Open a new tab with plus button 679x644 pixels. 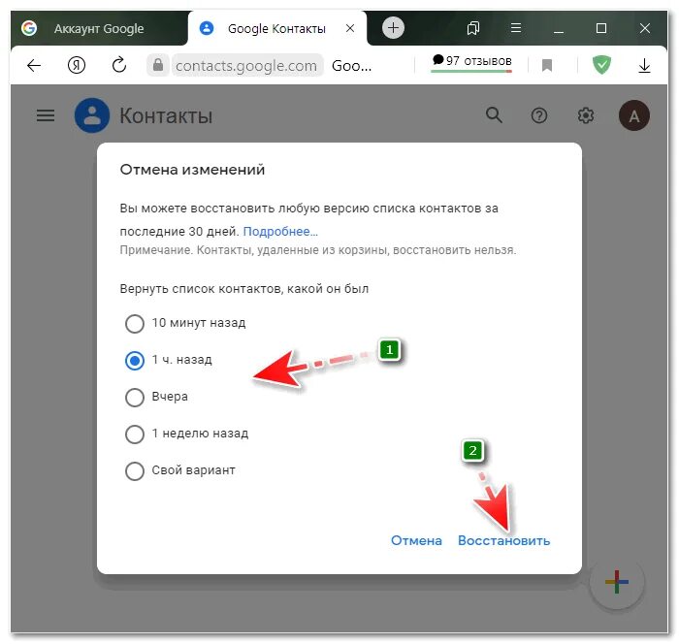[x=393, y=28]
